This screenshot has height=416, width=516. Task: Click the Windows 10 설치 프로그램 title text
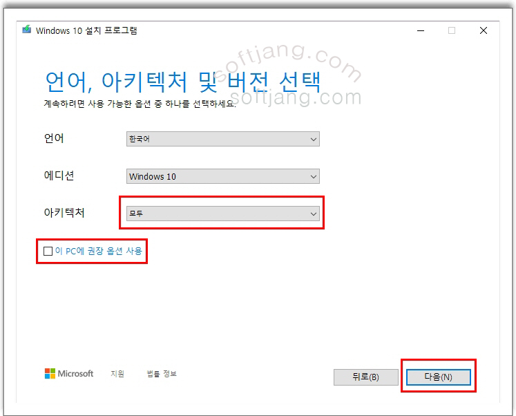86,30
